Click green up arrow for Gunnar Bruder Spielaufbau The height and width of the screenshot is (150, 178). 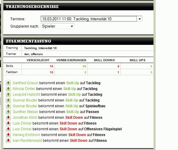[x=8, y=106]
